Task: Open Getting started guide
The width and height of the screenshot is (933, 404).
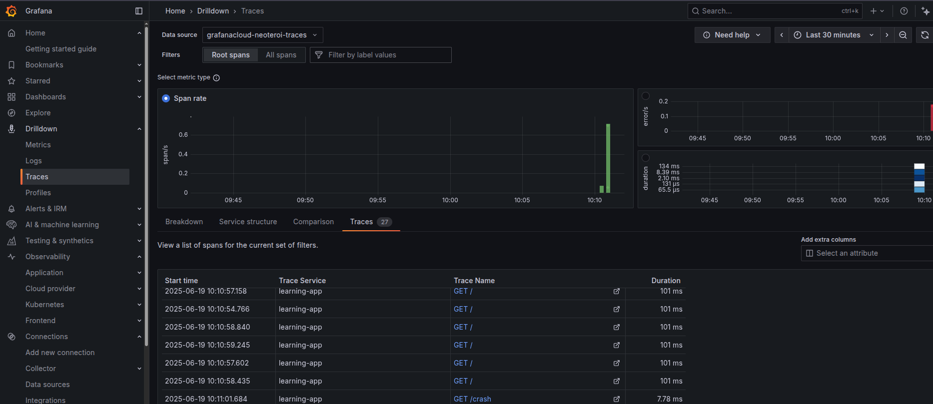Action: [61, 49]
